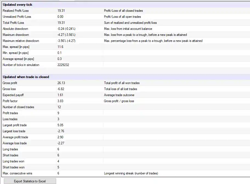Select Maximum drawdown value -4.27 (-3.56%)

66,35
